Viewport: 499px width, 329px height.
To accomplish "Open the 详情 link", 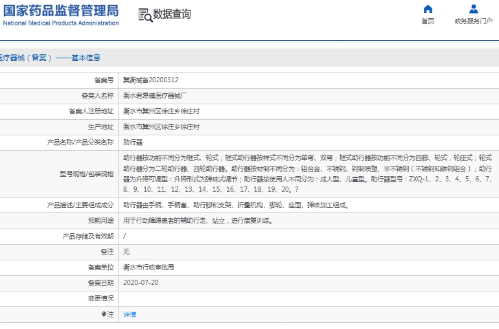I will pyautogui.click(x=130, y=314).
